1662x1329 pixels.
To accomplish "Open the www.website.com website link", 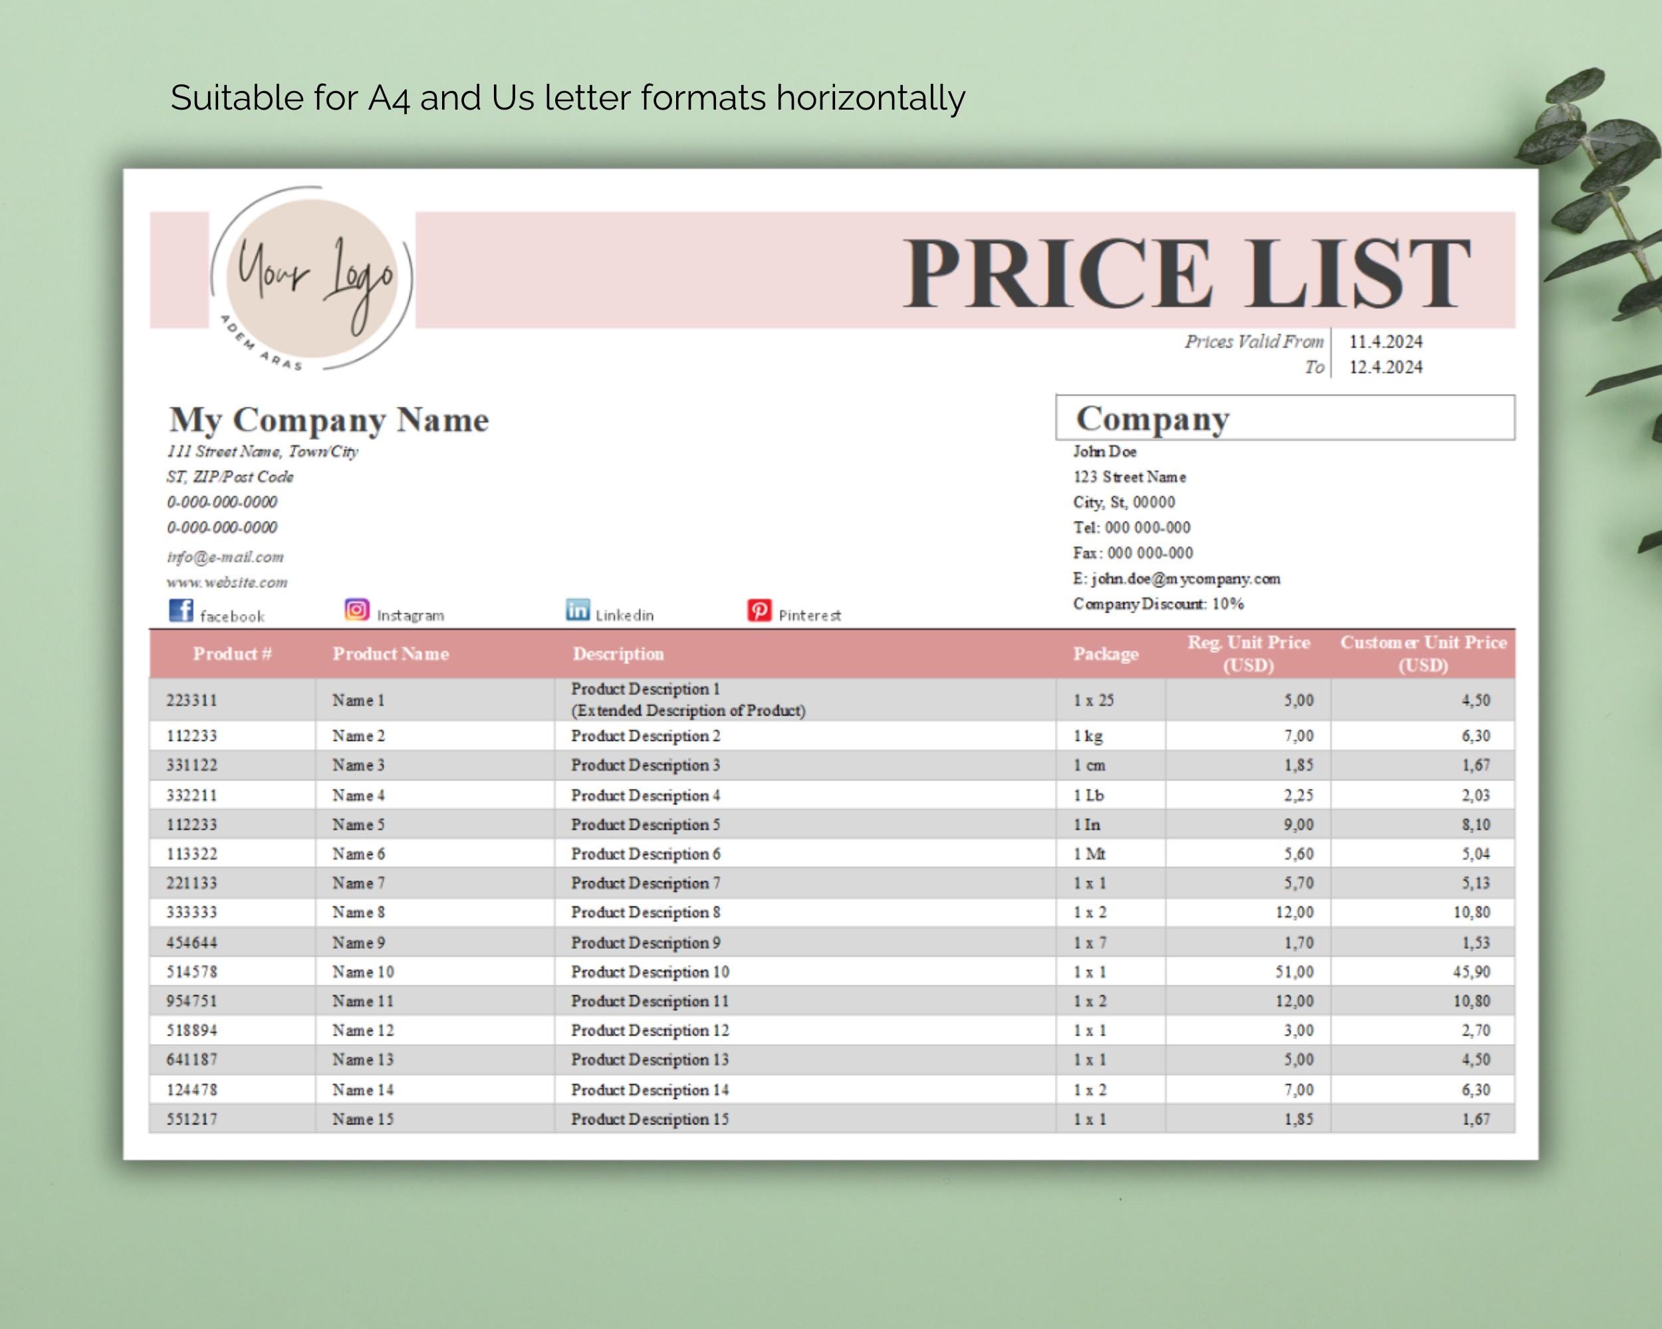I will [227, 583].
